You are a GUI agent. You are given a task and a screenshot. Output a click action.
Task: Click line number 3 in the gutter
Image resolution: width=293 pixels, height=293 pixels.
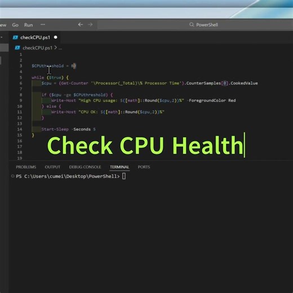[21, 66]
